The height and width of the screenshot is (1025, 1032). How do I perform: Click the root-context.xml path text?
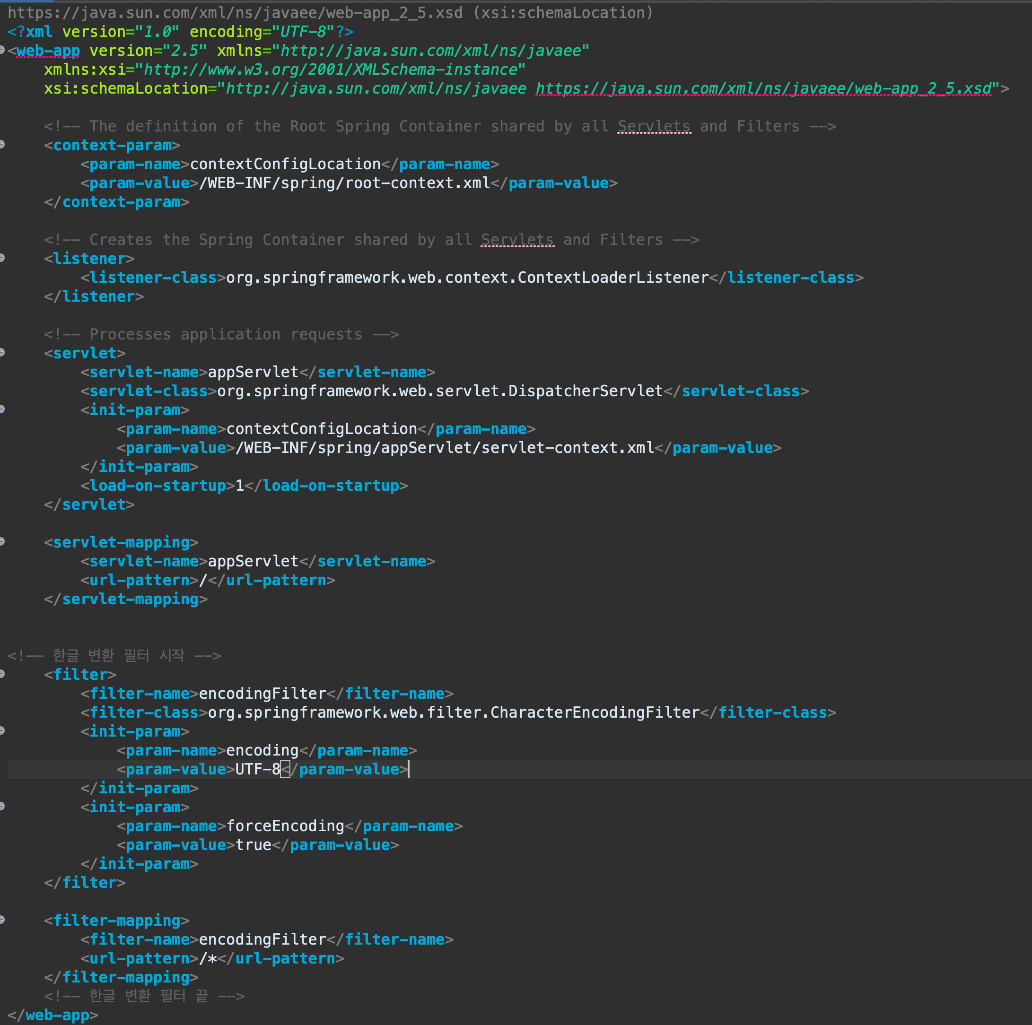coord(417,183)
